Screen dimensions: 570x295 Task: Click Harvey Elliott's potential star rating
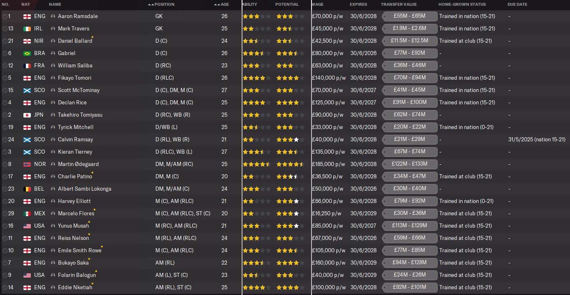tap(290, 201)
